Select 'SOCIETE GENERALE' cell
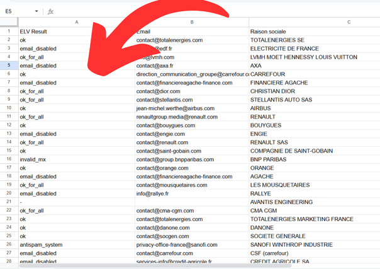The image size is (380, 269). (x=315, y=236)
